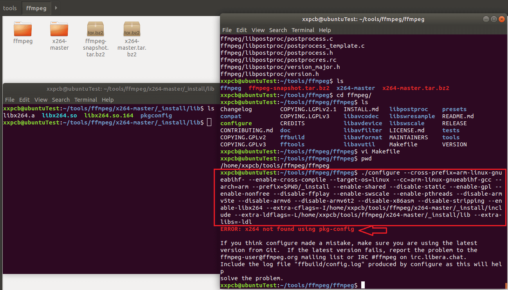Click red 'ffmpeg-snapshot.tar.bz2' in right terminal

tap(289, 88)
